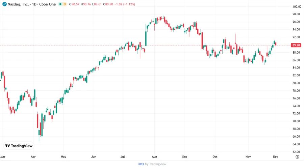Click the Nov label on time axis
This screenshot has width=304, height=168.
[x=248, y=157]
